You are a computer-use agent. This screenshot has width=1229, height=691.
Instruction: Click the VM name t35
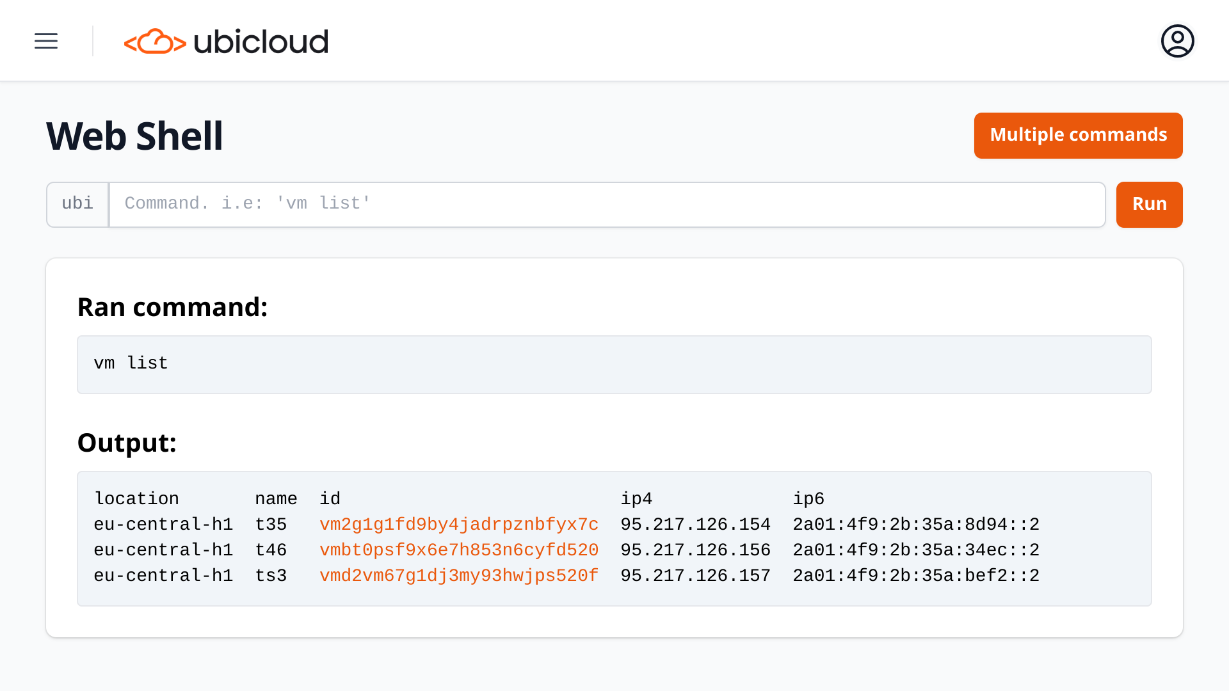point(271,525)
